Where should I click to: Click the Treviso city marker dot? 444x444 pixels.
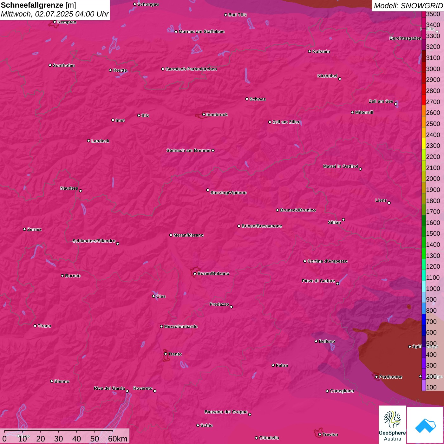point(320,435)
